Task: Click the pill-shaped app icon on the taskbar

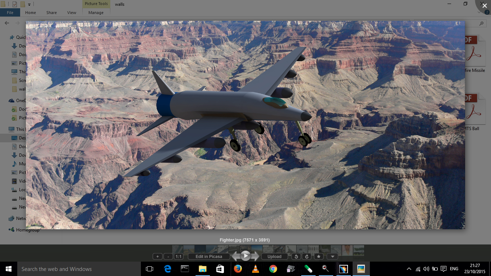Action: (x=308, y=269)
